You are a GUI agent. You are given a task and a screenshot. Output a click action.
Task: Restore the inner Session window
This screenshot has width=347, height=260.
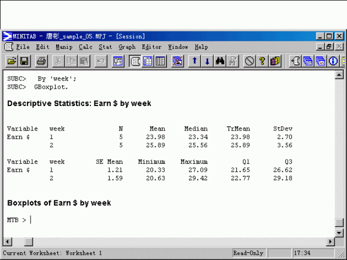click(x=329, y=47)
